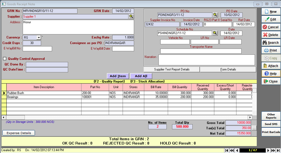Click Bill Quantity cell 300.000
Viewport: 281px width, 153px height.
(180, 93)
